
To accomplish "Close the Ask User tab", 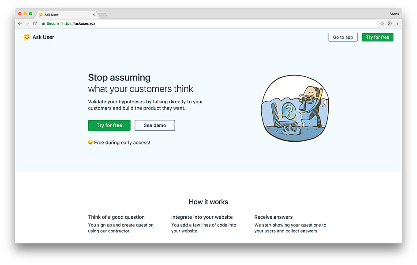I will pos(94,15).
